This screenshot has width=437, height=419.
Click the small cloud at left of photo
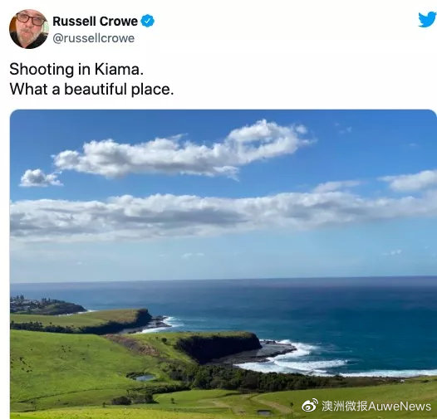[41, 178]
